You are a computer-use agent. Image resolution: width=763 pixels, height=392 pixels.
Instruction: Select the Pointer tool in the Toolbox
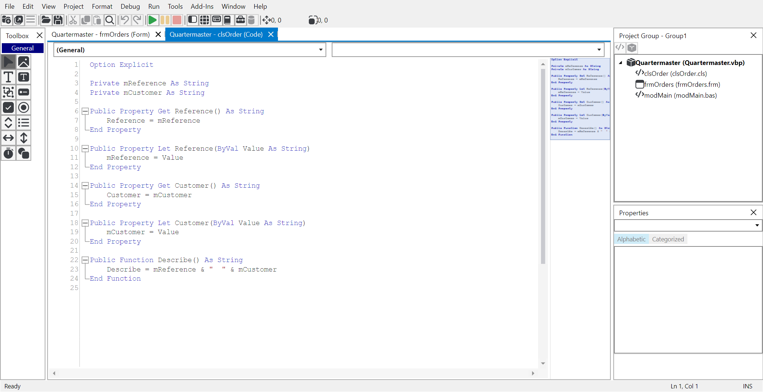(8, 62)
